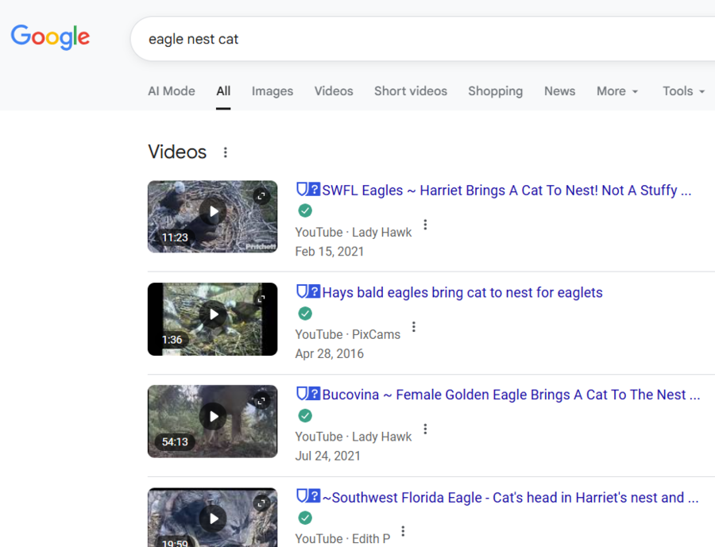This screenshot has height=547, width=715.
Task: Open options menu for Lady Hawk SWFL Eagles result
Action: pyautogui.click(x=425, y=225)
